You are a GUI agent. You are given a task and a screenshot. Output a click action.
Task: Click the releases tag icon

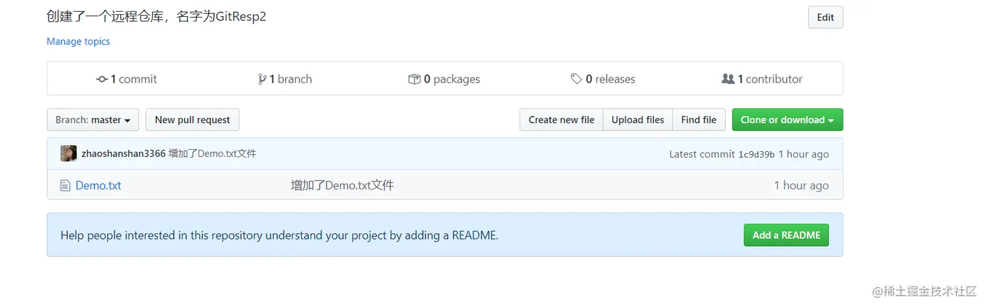(x=576, y=79)
